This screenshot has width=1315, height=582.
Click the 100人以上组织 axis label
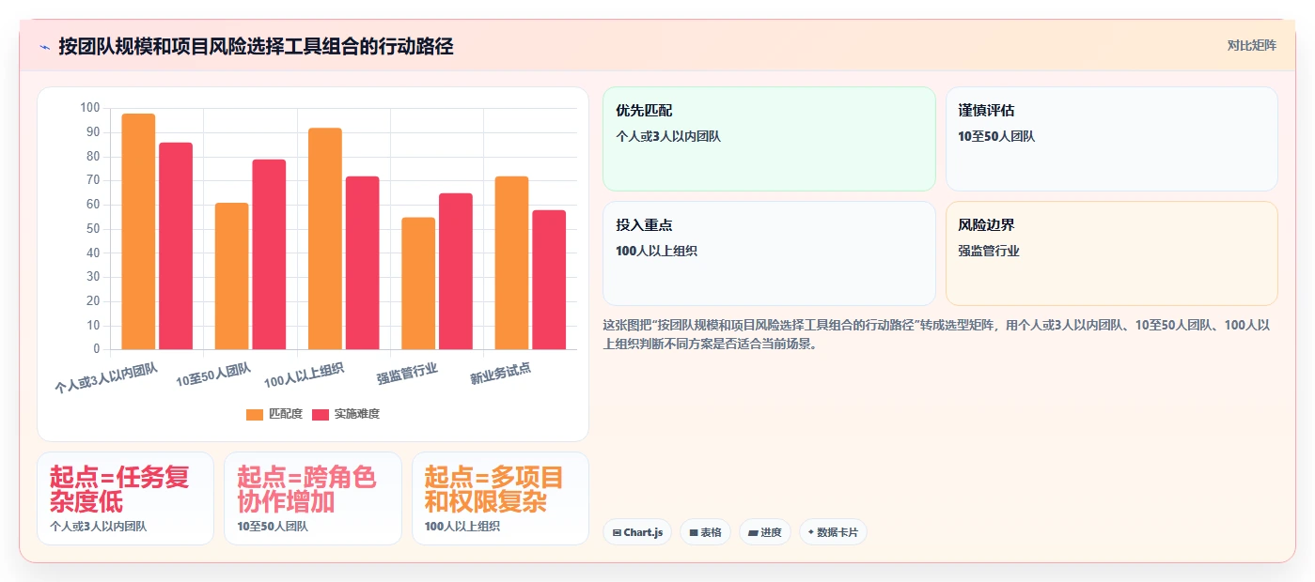[x=304, y=375]
